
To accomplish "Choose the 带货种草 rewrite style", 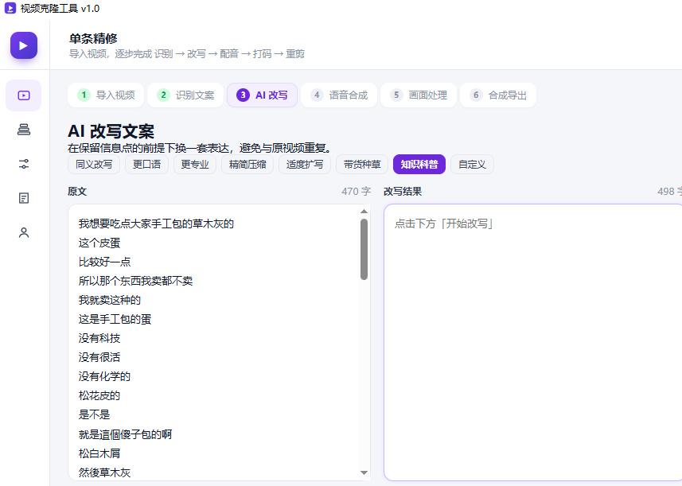I will 362,165.
